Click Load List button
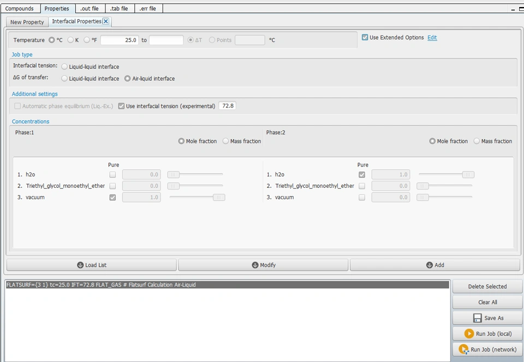Image resolution: width=524 pixels, height=362 pixels. [92, 265]
